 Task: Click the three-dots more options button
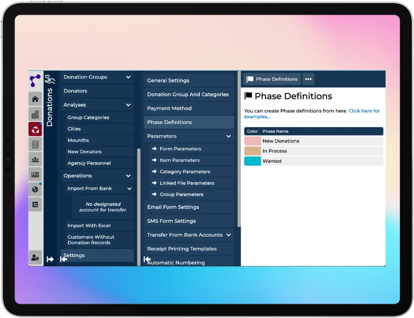click(x=308, y=79)
